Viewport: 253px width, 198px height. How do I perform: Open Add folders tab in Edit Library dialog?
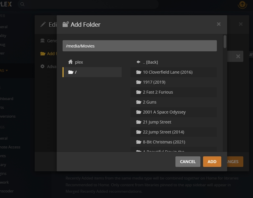click(x=48, y=54)
